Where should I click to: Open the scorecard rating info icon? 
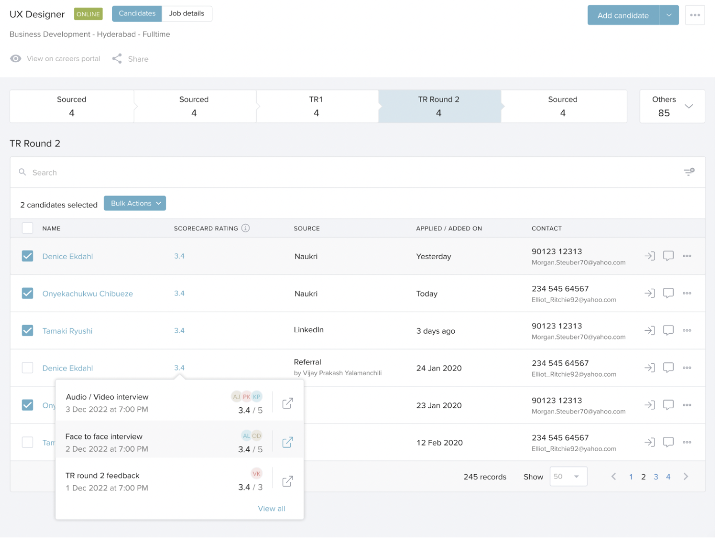pos(246,229)
